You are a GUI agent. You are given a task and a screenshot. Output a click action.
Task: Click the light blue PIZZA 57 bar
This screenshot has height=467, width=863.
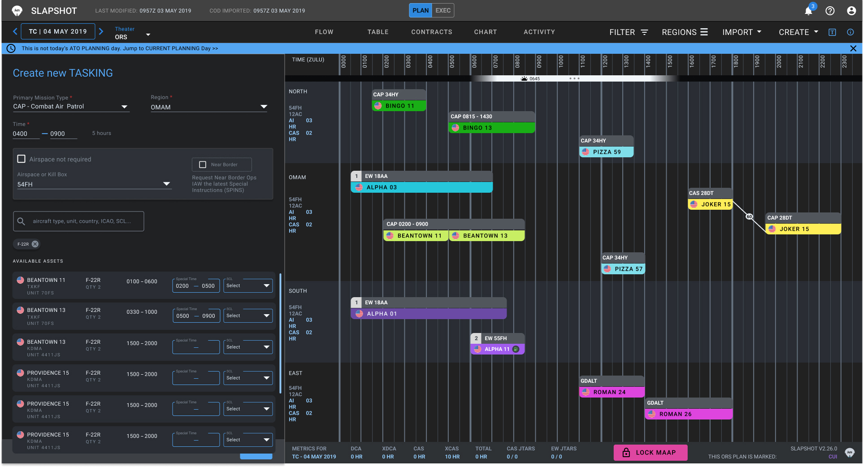623,269
